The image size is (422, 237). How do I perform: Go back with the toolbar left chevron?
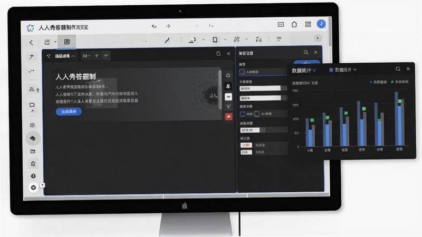[31, 42]
